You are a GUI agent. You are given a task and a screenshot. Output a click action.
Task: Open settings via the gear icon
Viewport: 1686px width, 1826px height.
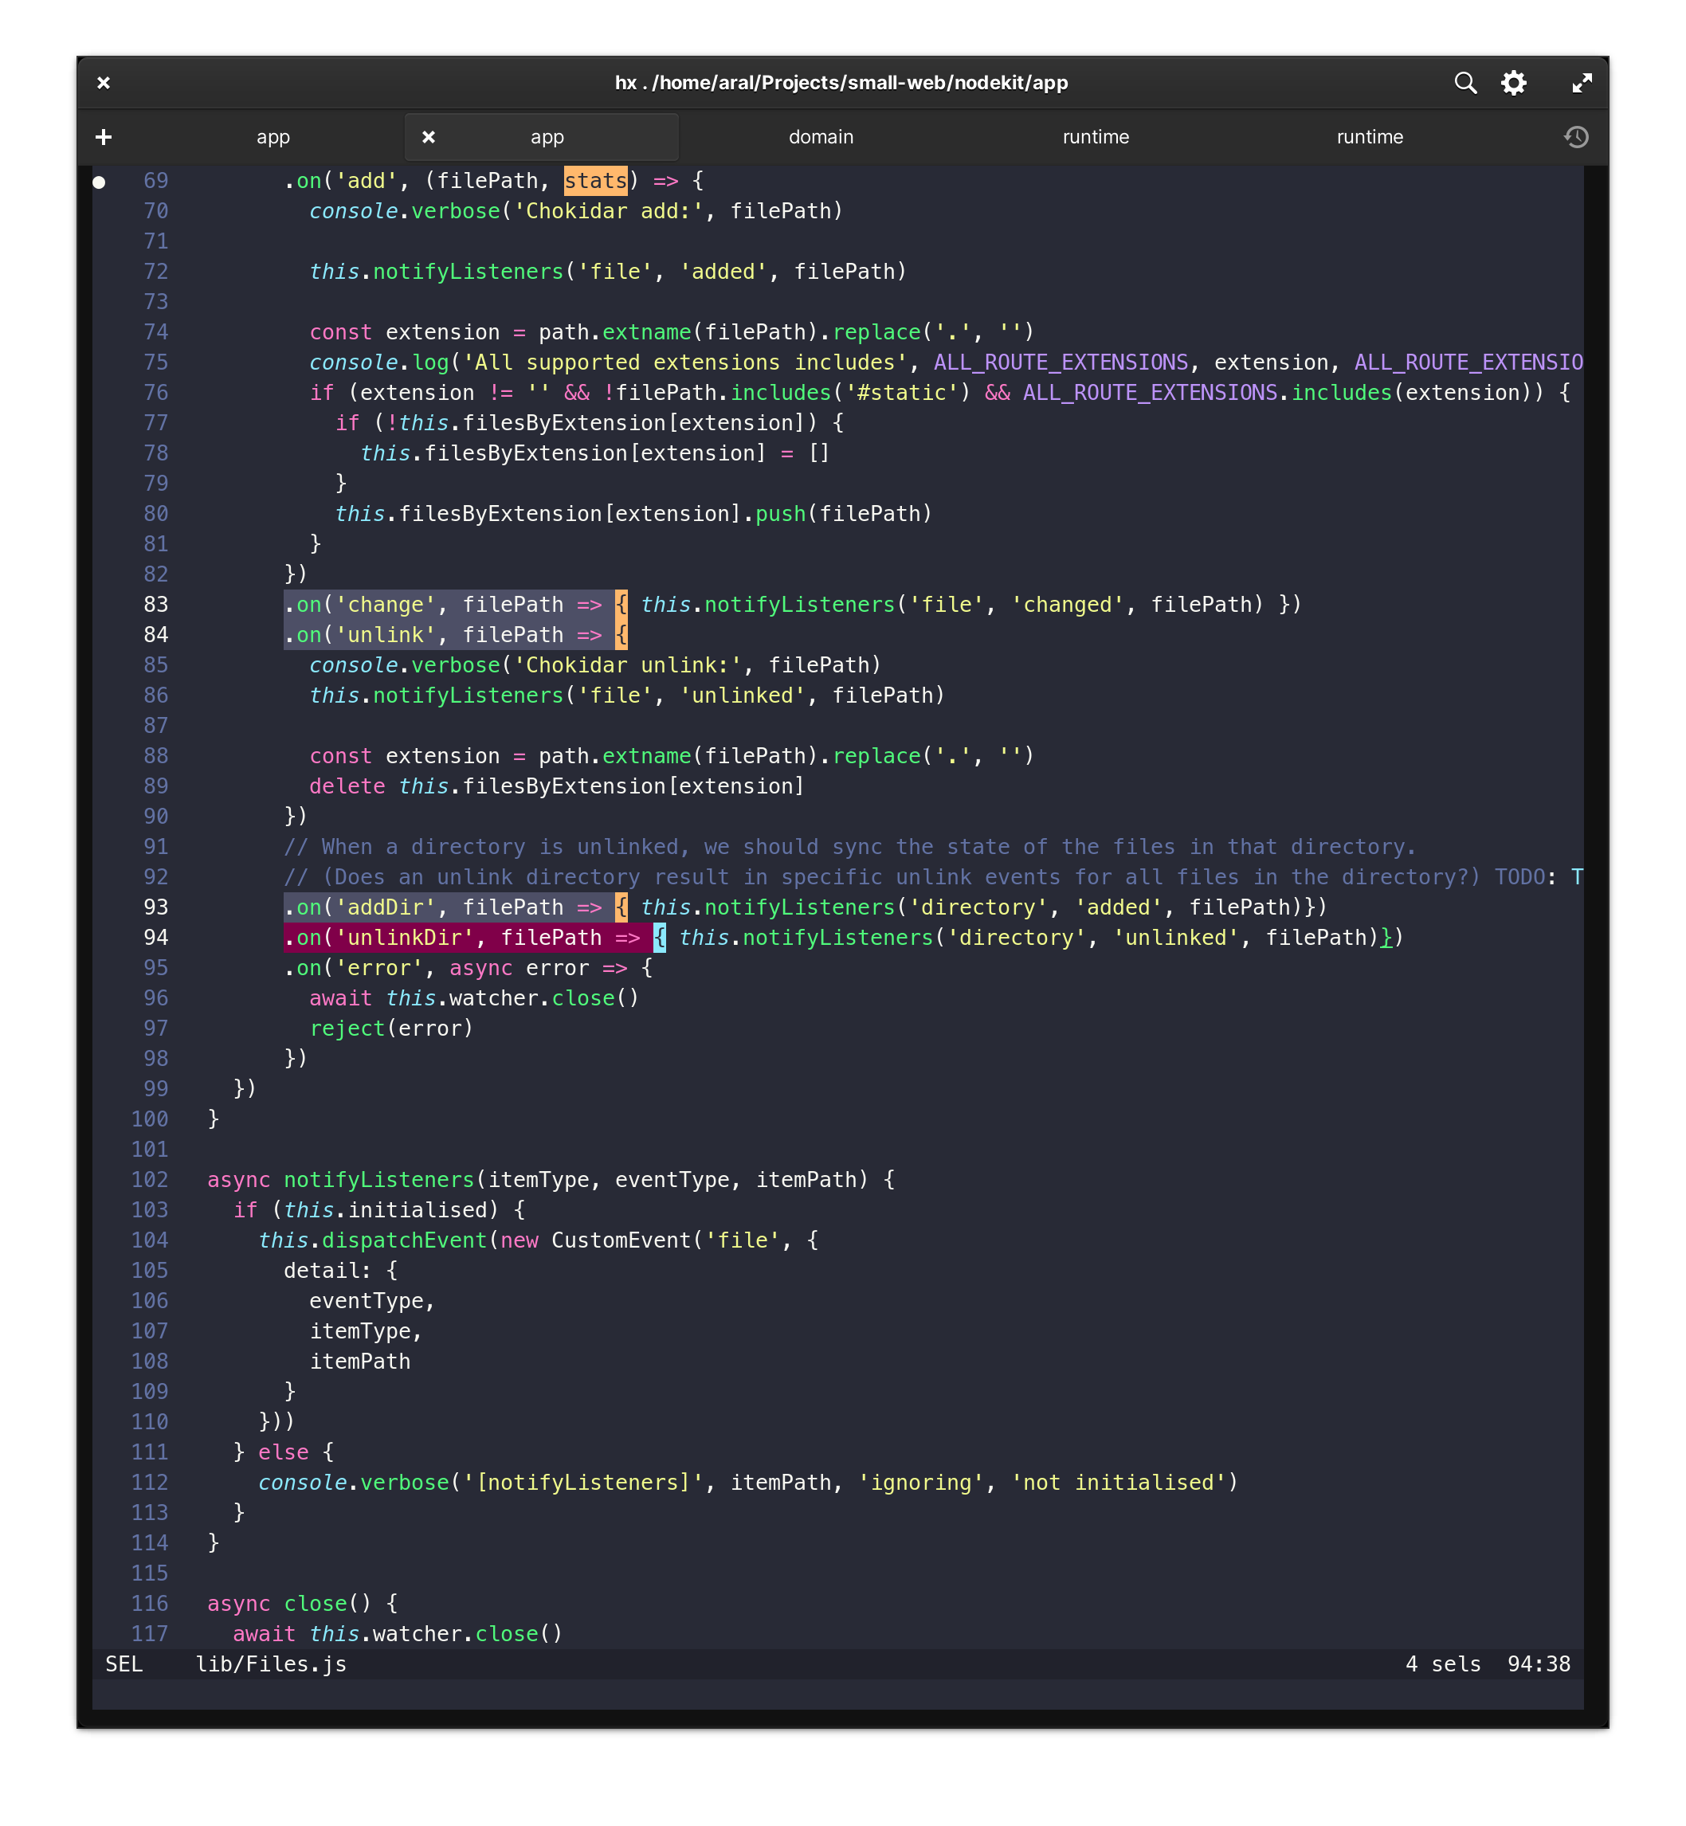coord(1514,83)
